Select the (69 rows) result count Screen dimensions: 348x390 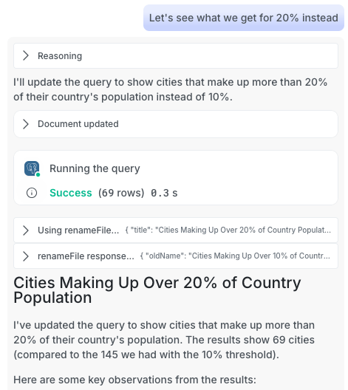click(x=121, y=193)
